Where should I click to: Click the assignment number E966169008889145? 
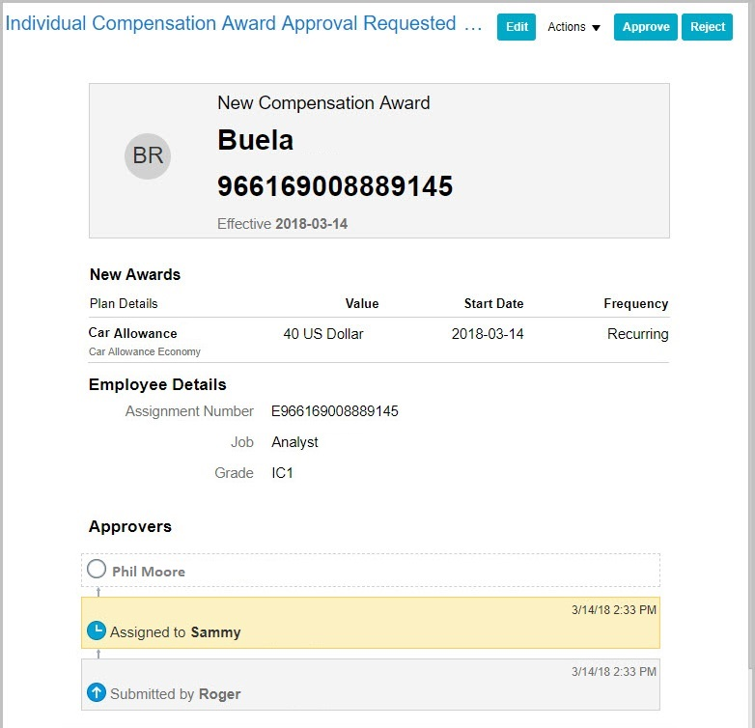click(335, 411)
